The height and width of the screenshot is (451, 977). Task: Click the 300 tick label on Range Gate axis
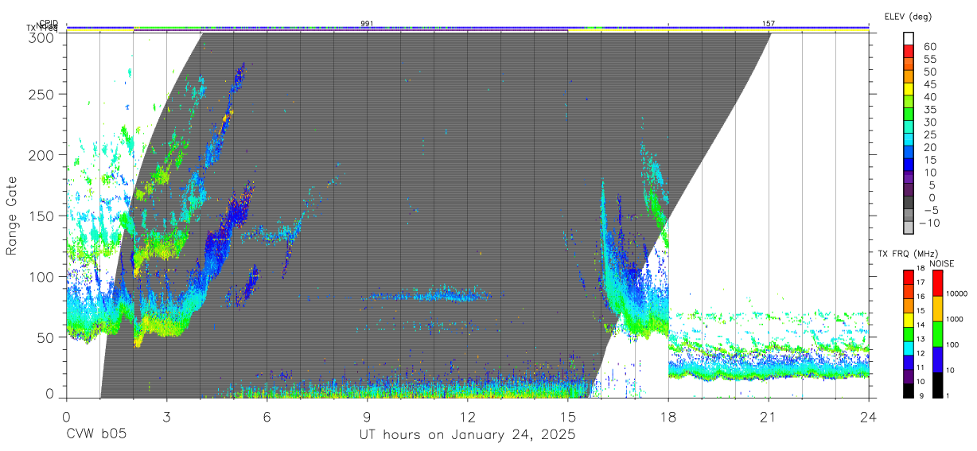tap(42, 37)
